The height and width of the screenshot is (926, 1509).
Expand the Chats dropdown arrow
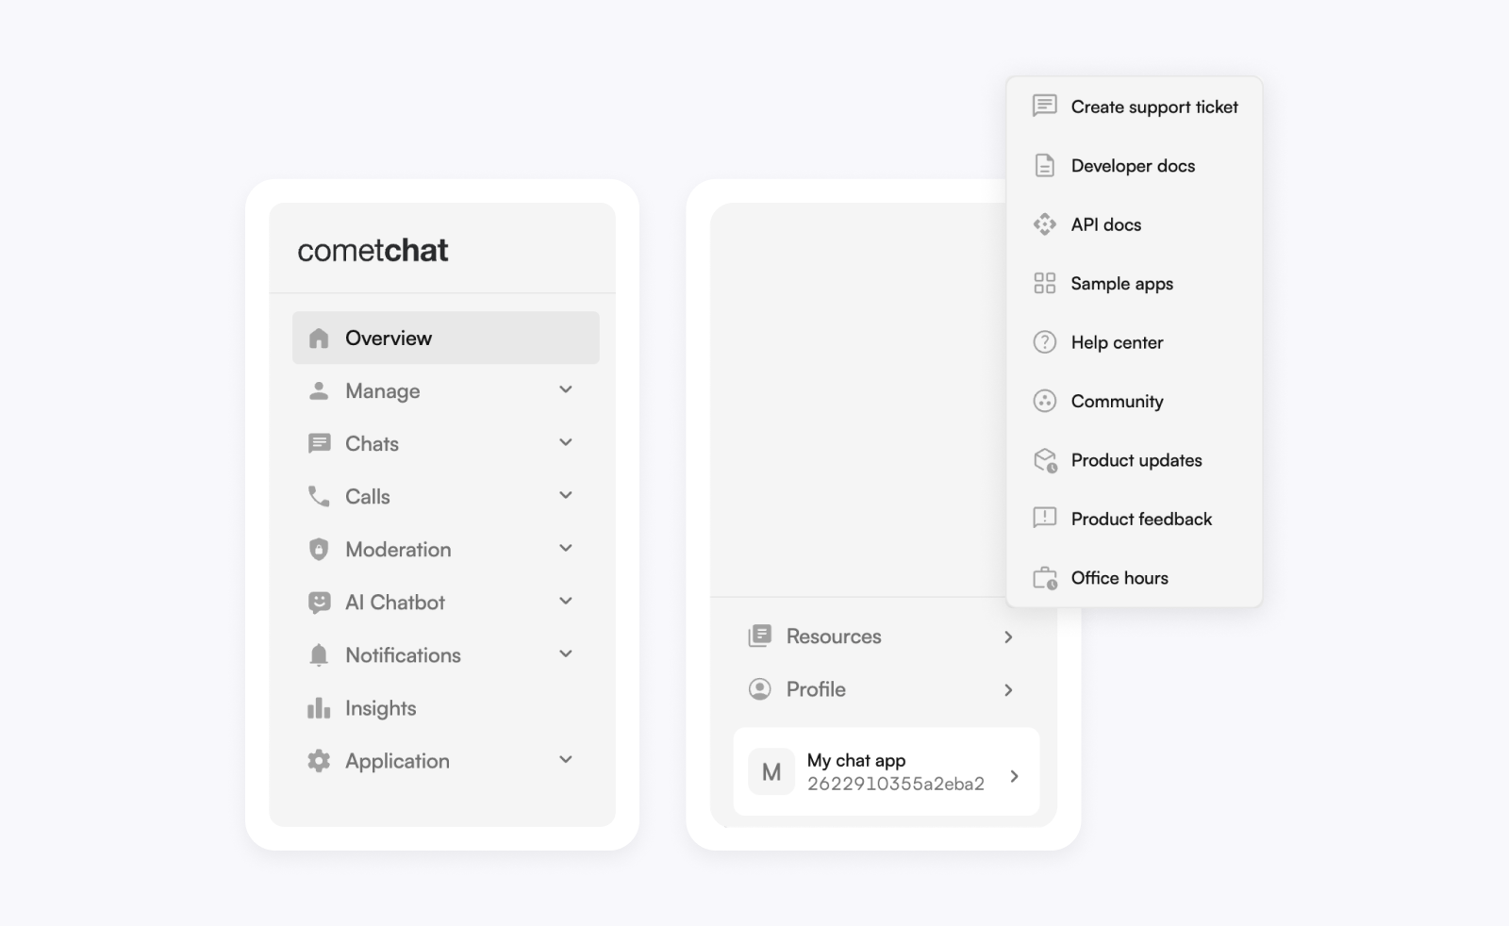(566, 443)
